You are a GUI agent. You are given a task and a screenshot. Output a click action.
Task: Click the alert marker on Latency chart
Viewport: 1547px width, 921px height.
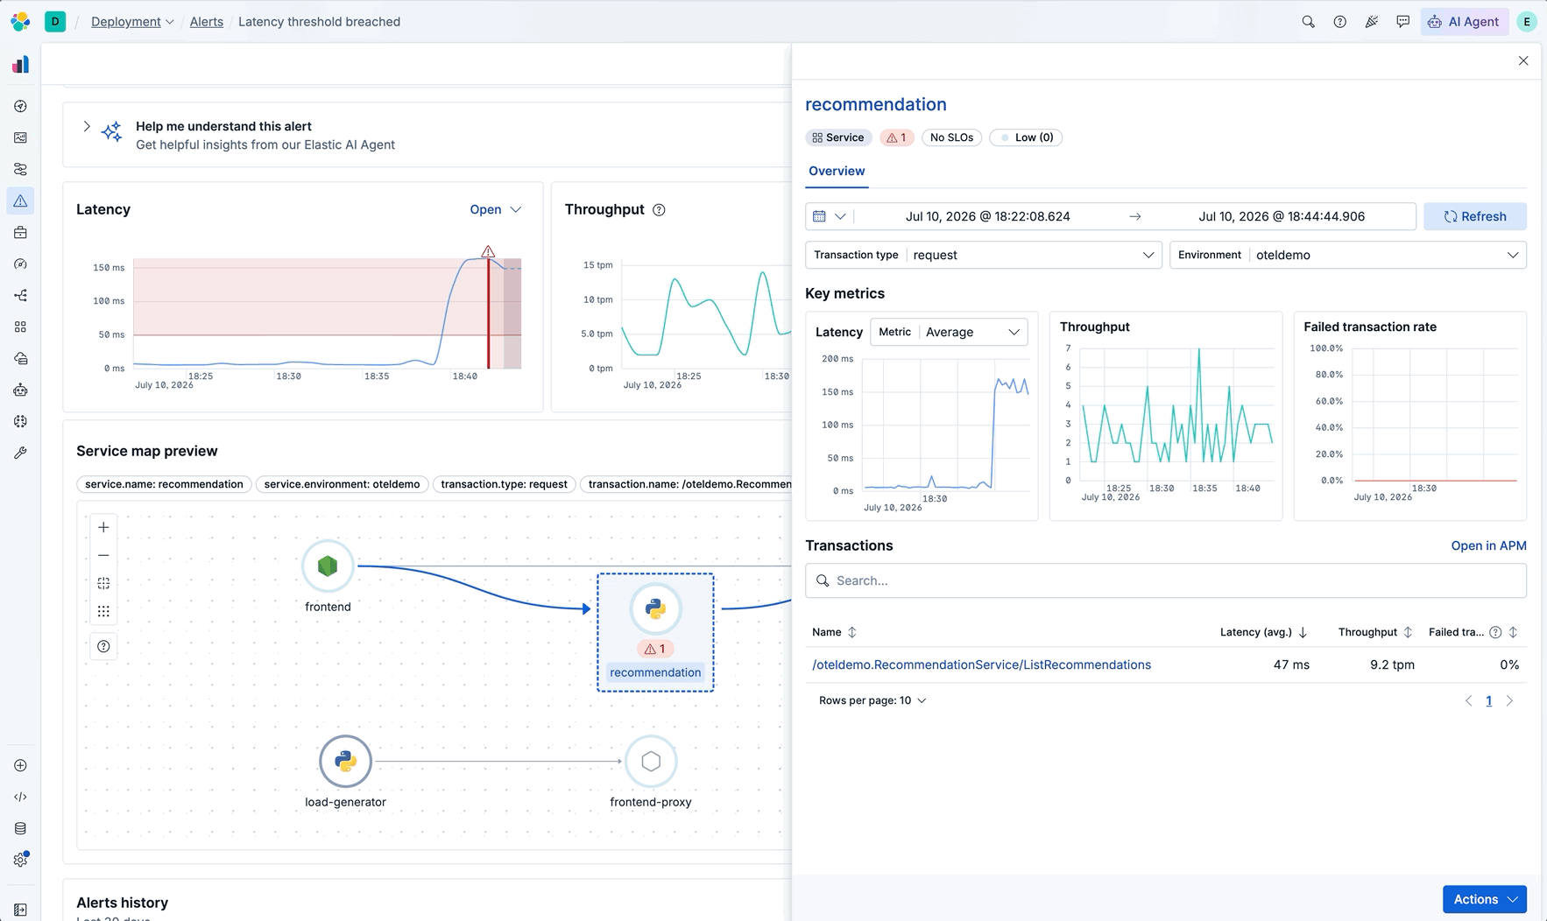[488, 252]
